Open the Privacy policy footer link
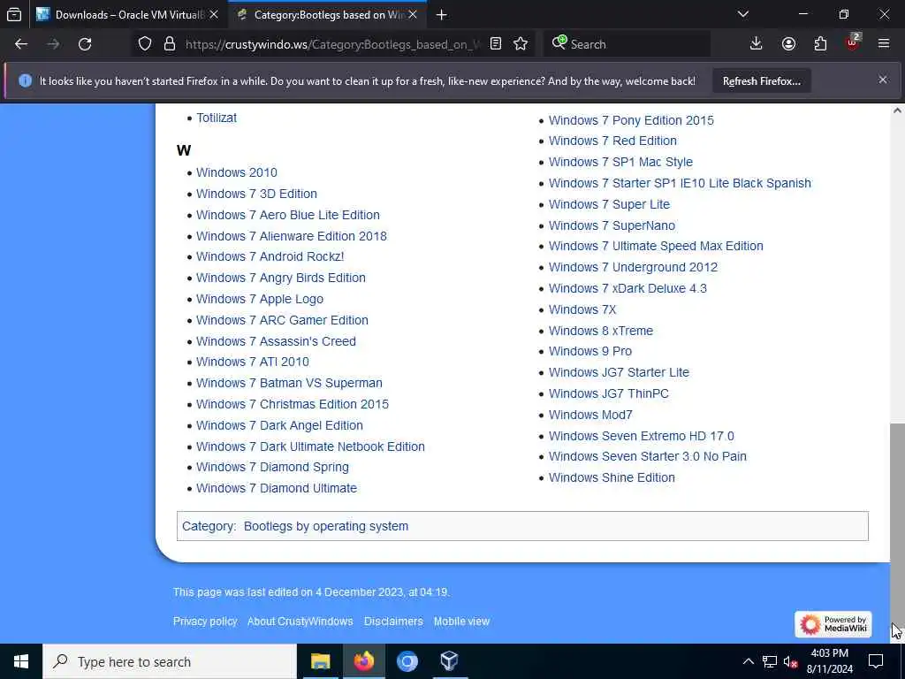Image resolution: width=905 pixels, height=679 pixels. click(205, 622)
